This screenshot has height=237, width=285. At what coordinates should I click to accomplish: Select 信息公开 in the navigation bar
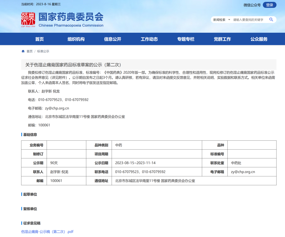point(113,39)
